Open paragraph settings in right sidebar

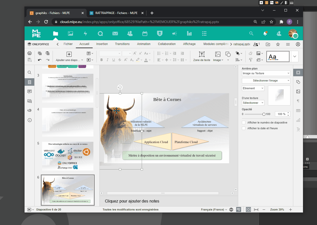click(298, 101)
